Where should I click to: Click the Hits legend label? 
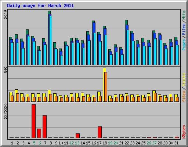click(x=184, y=15)
